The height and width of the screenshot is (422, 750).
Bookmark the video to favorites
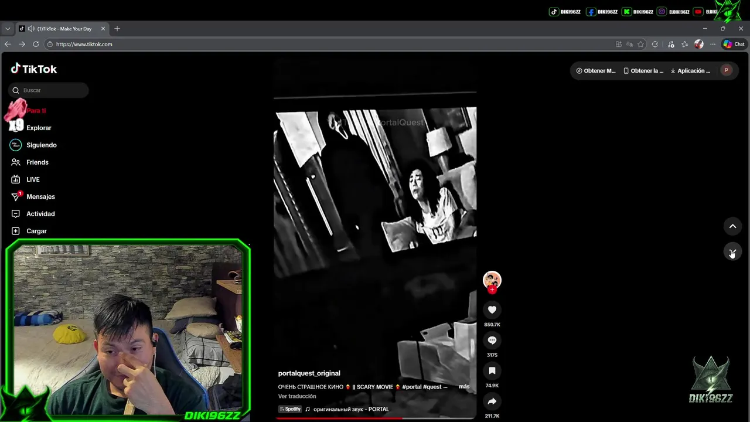pos(492,370)
